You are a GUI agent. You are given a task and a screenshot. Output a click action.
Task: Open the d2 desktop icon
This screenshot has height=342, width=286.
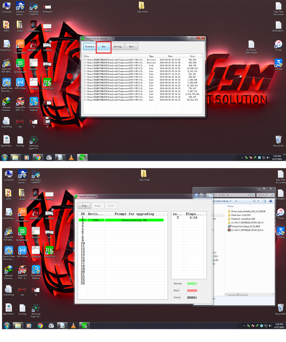click(47, 122)
